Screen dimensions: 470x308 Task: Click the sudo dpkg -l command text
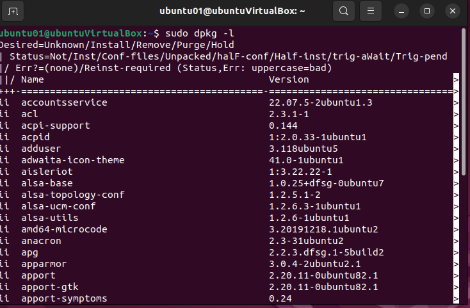[x=199, y=33]
